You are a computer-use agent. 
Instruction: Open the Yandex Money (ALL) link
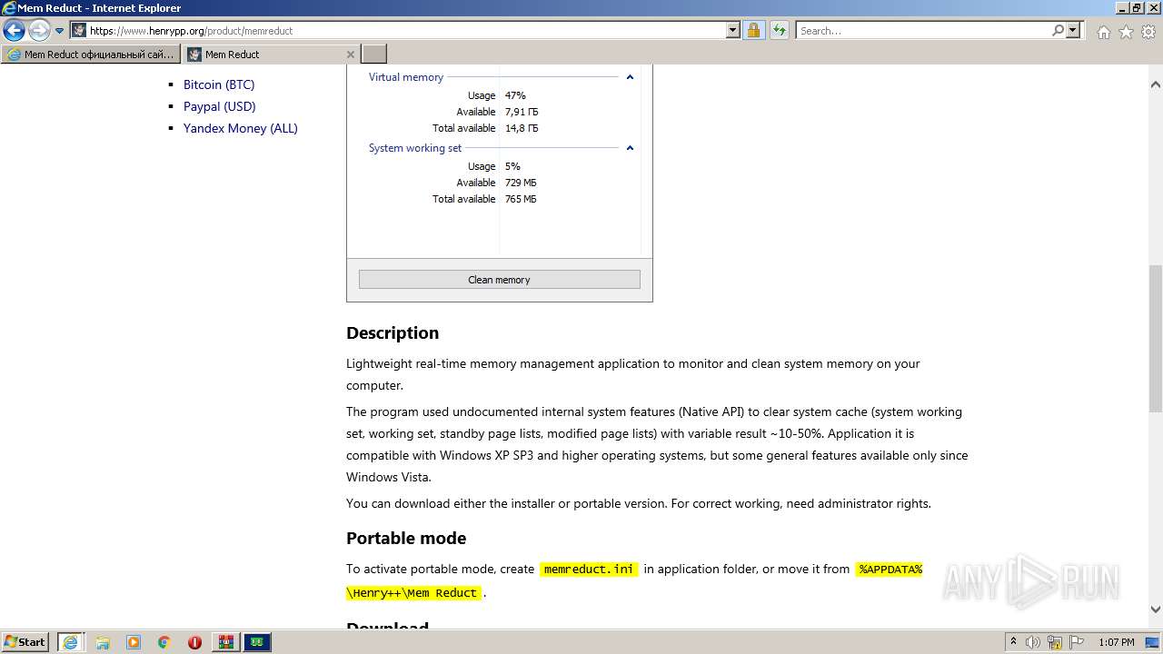tap(241, 128)
